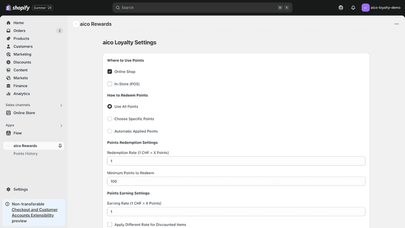Click the Online Store icon
Image resolution: width=405 pixels, height=228 pixels.
pyautogui.click(x=8, y=113)
